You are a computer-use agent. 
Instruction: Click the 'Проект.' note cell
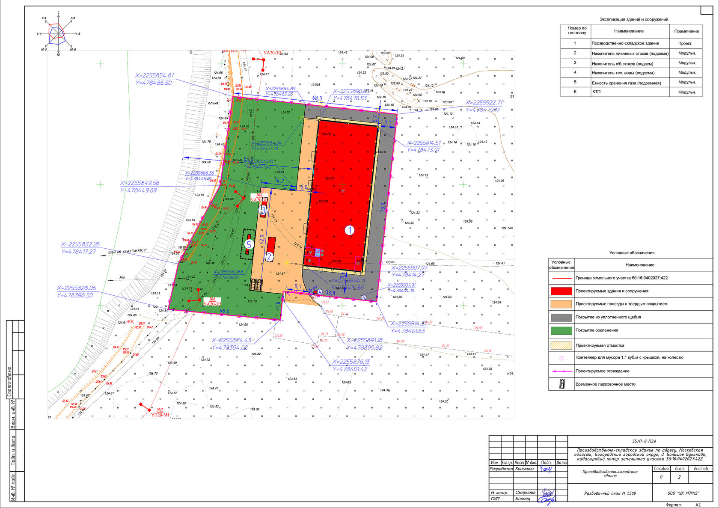click(685, 44)
